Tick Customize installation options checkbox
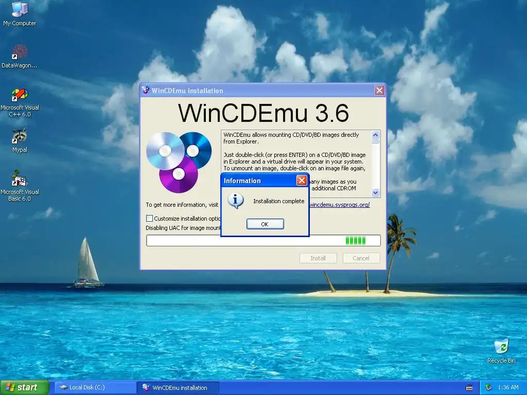 click(x=150, y=218)
